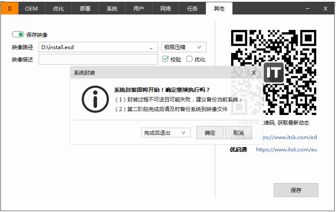Close the main application window
This screenshot has width=336, height=212.
coord(325,9)
